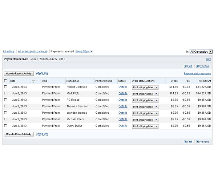Open the Payment status glossary link
The width and height of the screenshot is (218, 182).
click(x=197, y=73)
